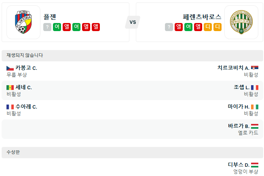Open the 페렌츠바로스 team name link

[x=202, y=17]
